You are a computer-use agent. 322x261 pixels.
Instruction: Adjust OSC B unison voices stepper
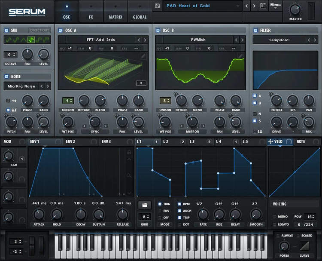click(x=165, y=101)
